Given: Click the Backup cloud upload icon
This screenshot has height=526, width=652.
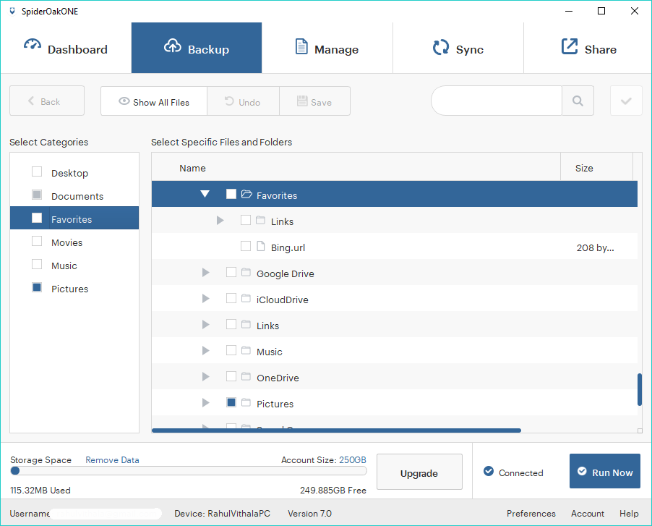Looking at the screenshot, I should point(173,46).
